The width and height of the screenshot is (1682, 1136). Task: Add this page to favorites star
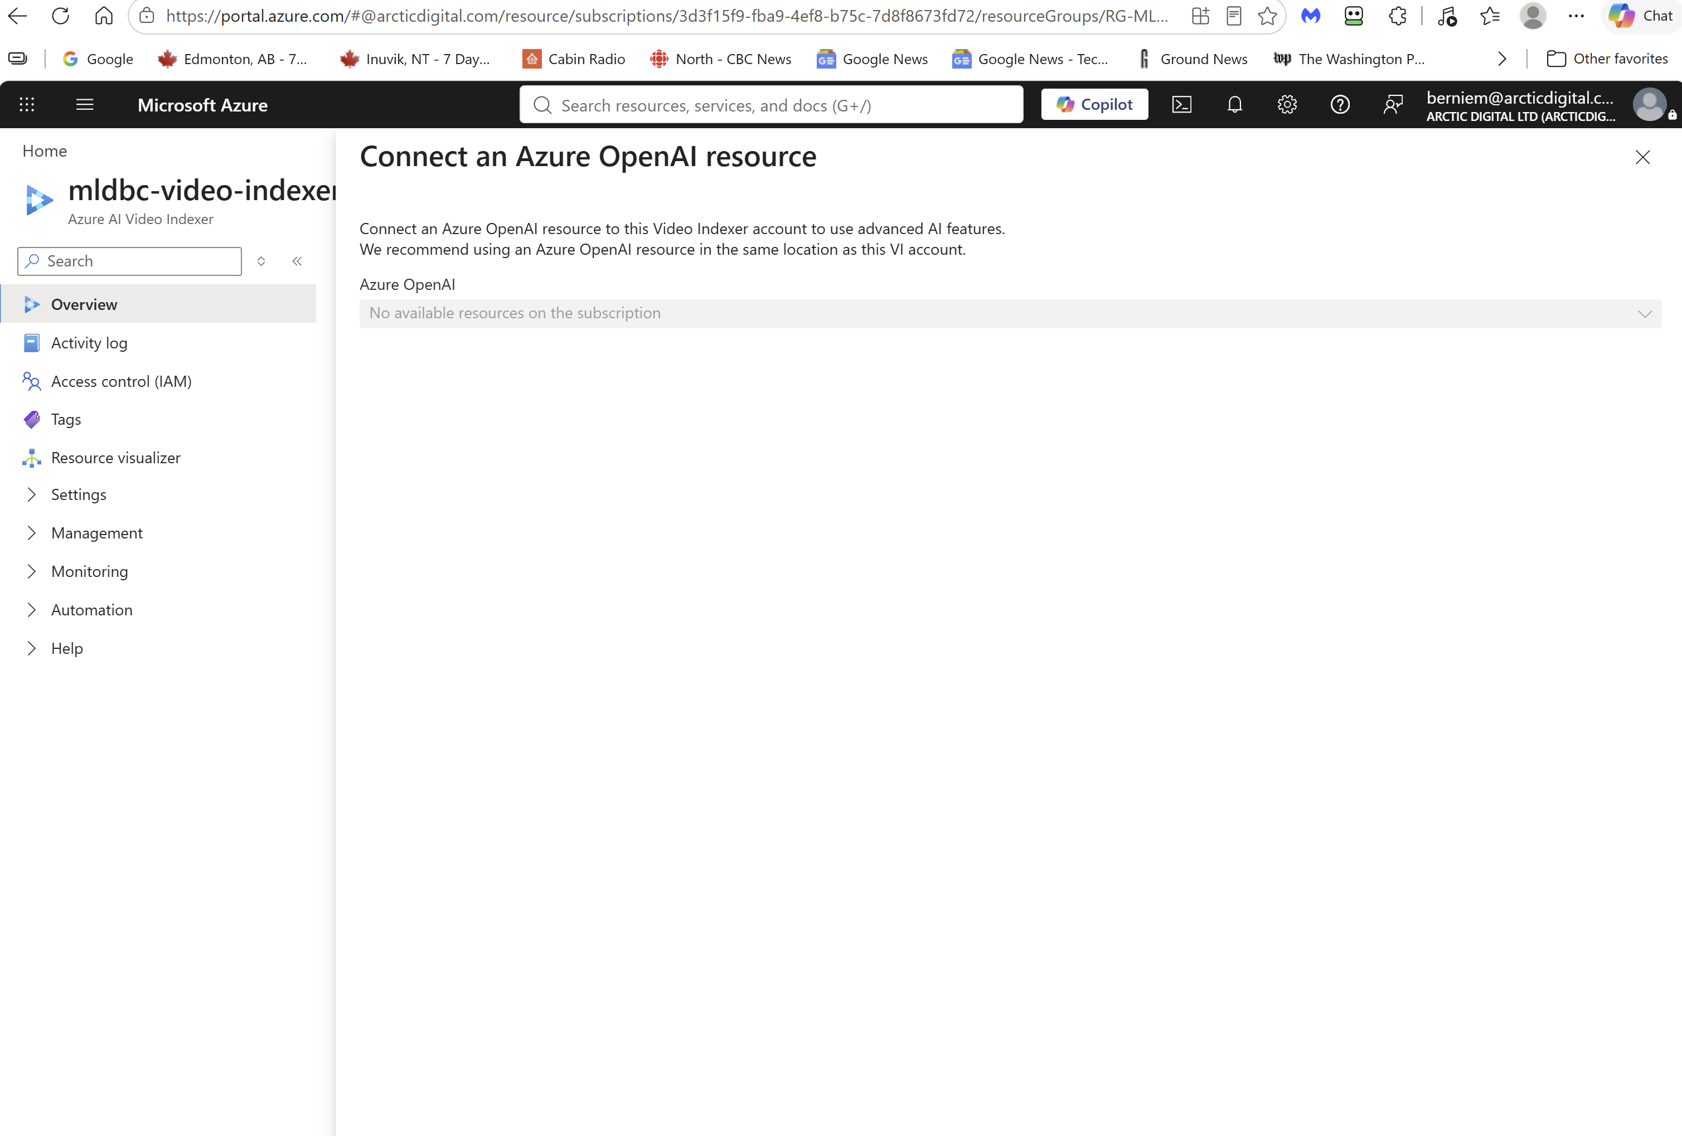[1267, 16]
